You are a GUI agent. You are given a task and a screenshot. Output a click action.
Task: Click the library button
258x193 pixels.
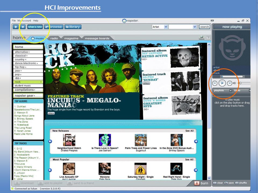73,27
